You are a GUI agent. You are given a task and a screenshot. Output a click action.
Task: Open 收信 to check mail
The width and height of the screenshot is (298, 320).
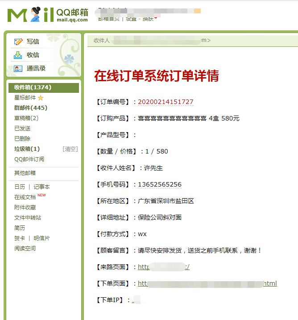pos(33,55)
